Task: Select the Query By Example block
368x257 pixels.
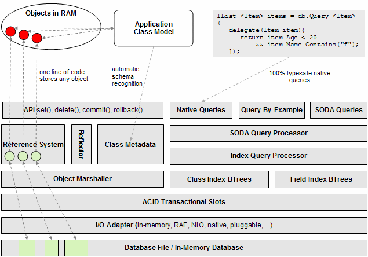Action: tap(272, 110)
